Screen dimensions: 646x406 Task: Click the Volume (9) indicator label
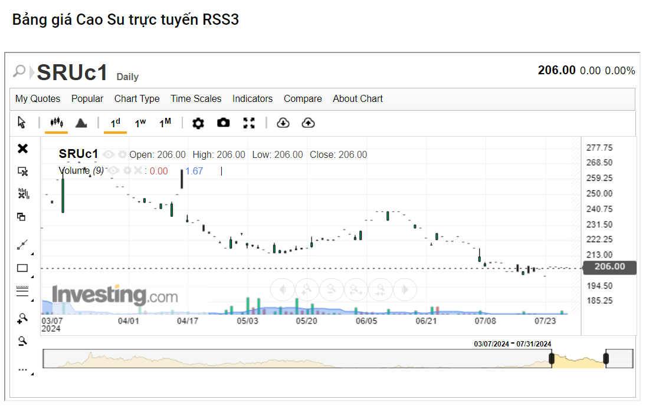tap(81, 170)
